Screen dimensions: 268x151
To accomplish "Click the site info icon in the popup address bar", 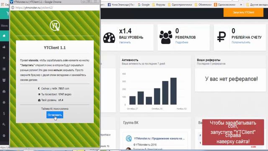I will click(13, 8).
